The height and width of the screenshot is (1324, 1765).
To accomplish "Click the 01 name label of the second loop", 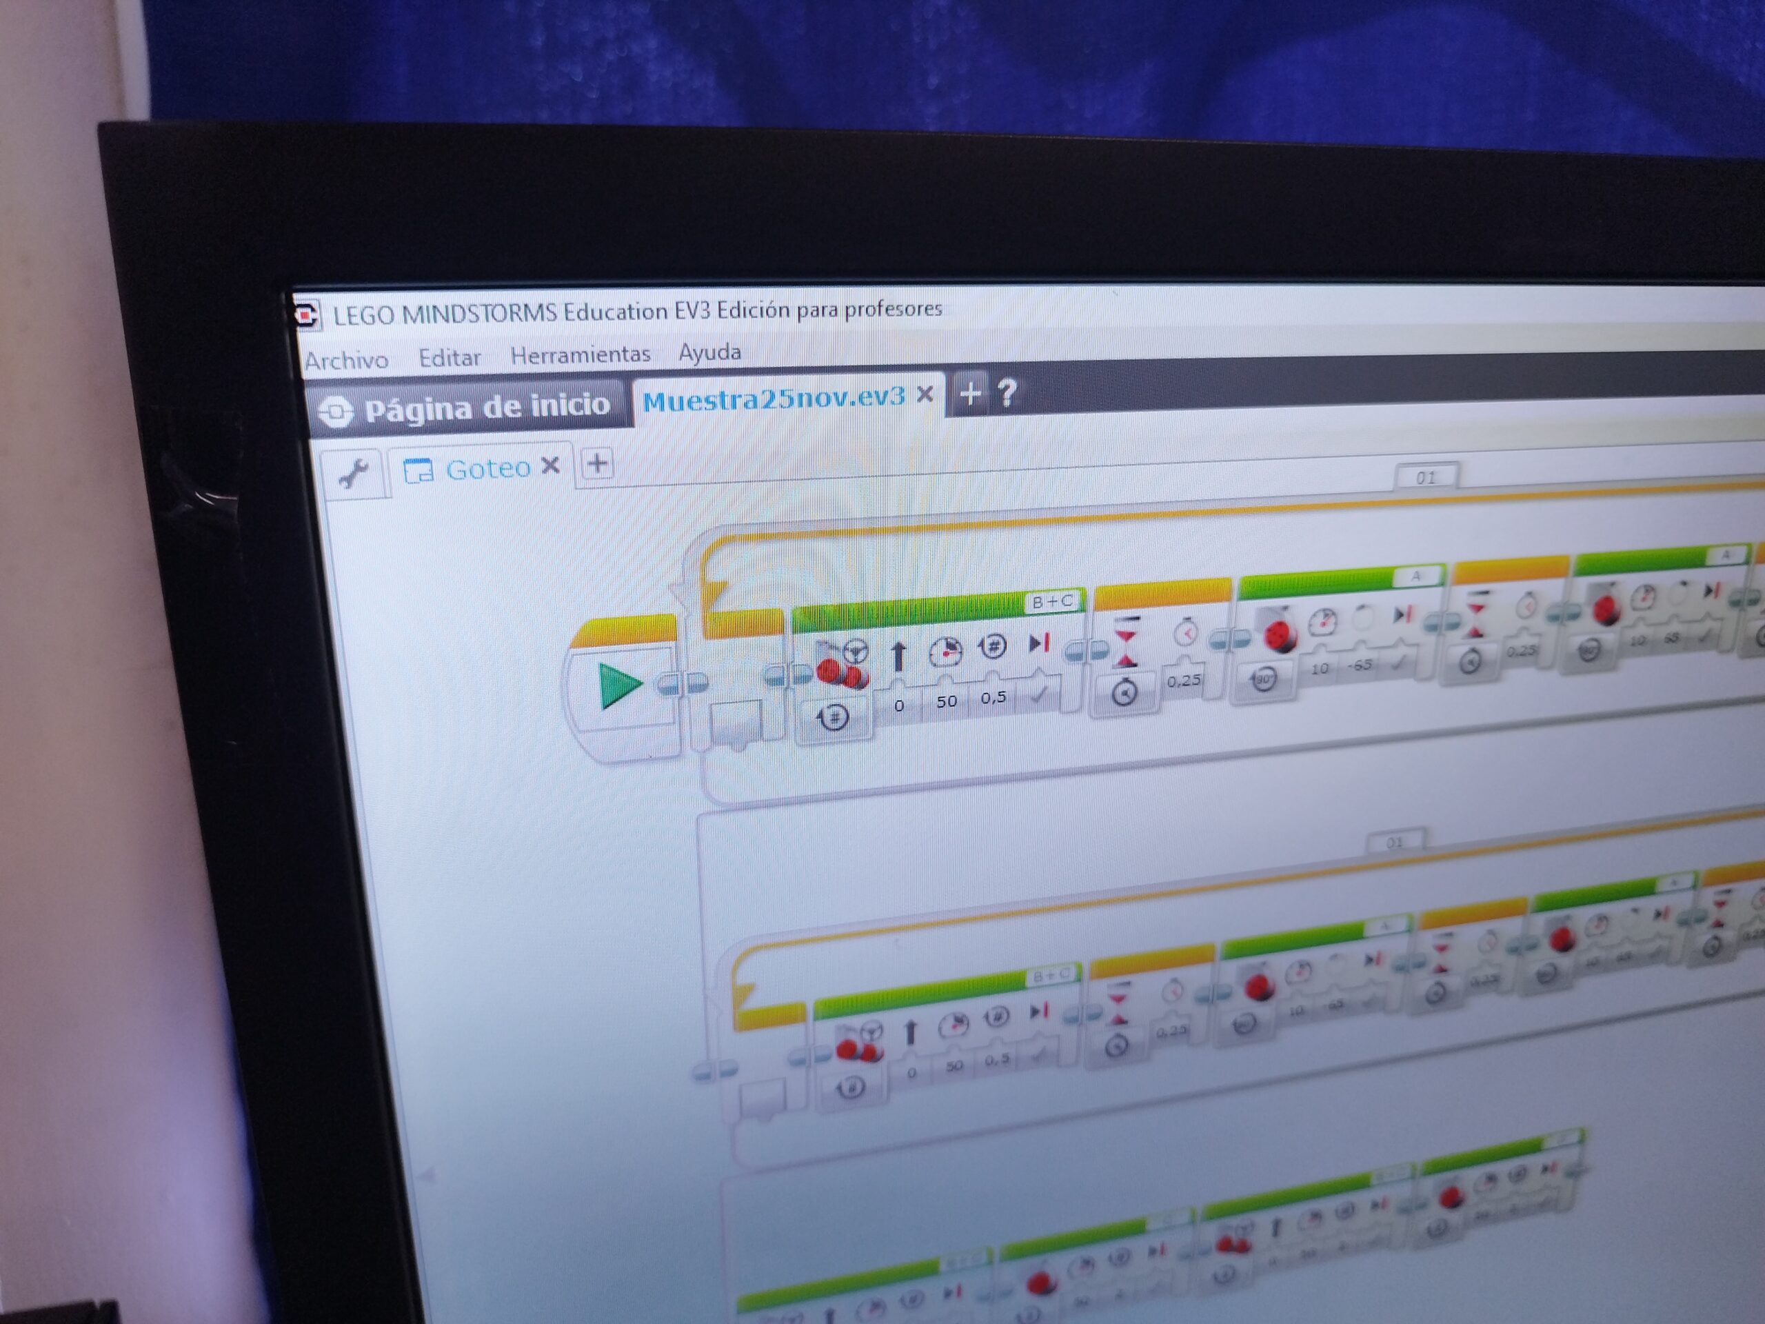I will (1395, 842).
